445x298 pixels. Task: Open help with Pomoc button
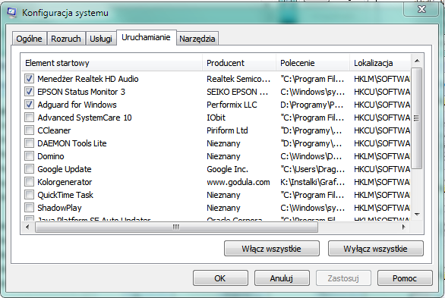pyautogui.click(x=405, y=278)
